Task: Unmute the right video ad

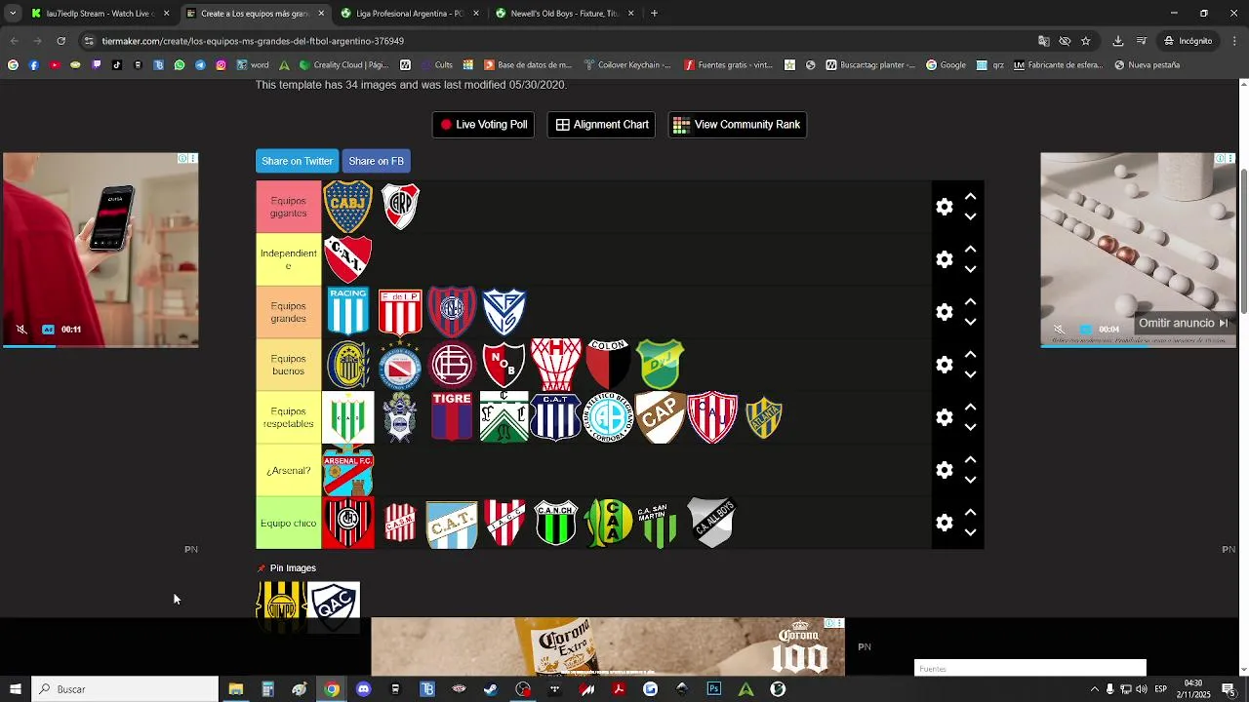Action: pos(1059,330)
